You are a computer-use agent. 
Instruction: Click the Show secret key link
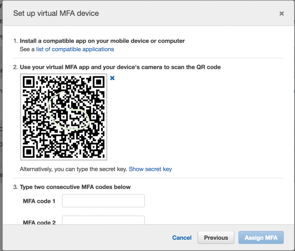pyautogui.click(x=150, y=169)
